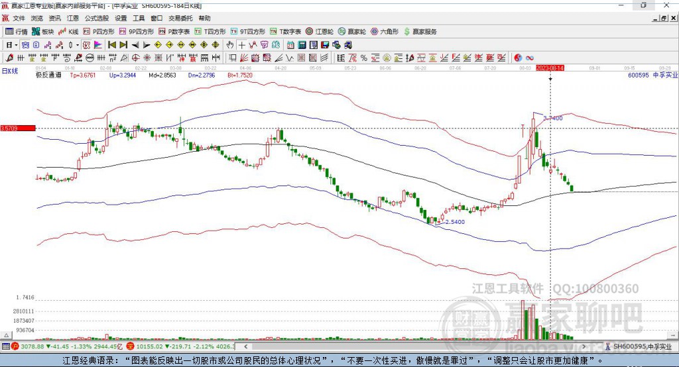The width and height of the screenshot is (679, 367).
Task: Open the calculator icon
Action: pos(302,45)
